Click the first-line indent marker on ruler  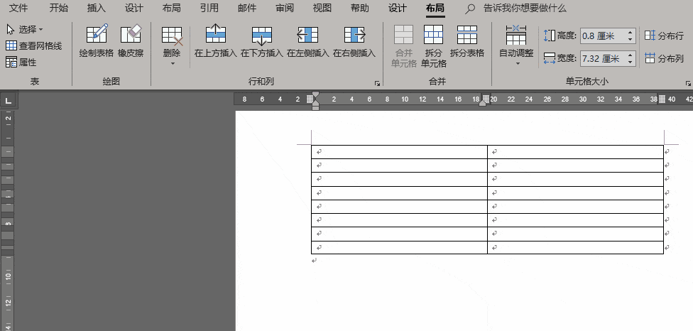tap(315, 95)
